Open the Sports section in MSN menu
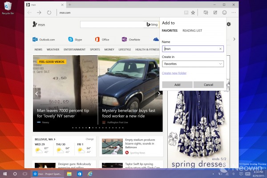The image size is (267, 178). pyautogui.click(x=95, y=49)
